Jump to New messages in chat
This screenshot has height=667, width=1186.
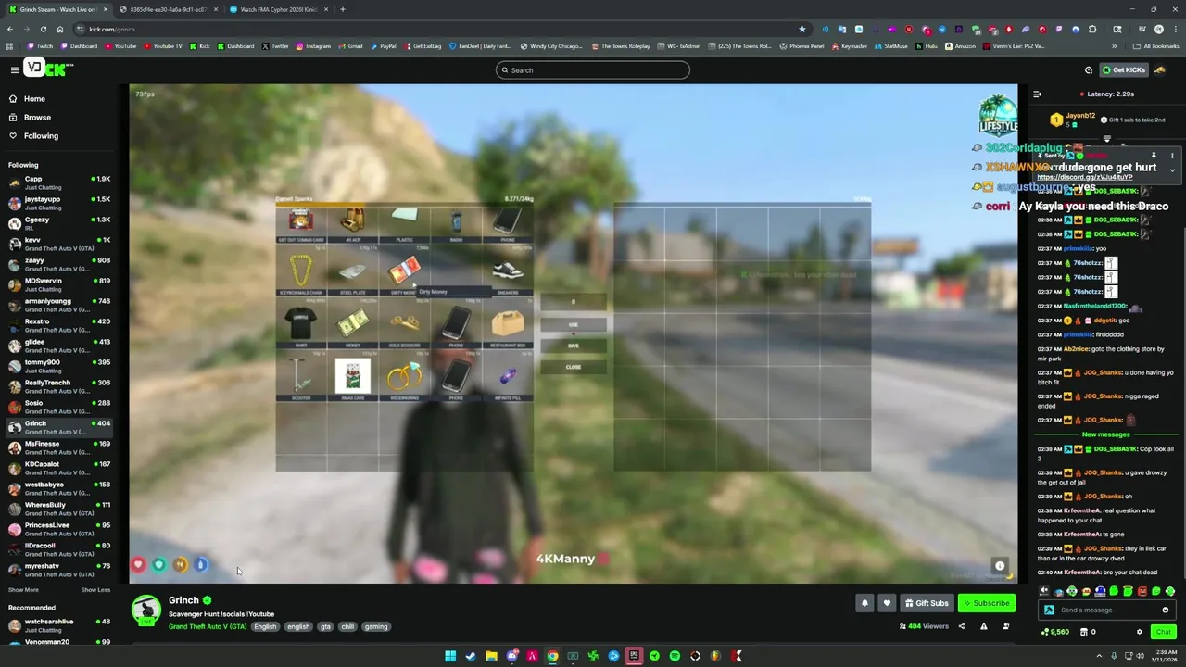pos(1105,434)
